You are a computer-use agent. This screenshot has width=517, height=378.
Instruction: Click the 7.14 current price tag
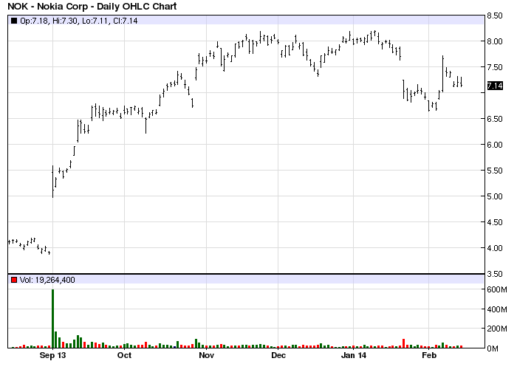(x=495, y=86)
